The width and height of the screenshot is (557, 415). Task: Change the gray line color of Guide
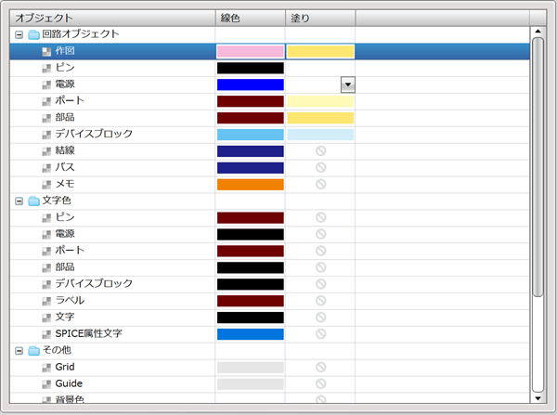251,384
